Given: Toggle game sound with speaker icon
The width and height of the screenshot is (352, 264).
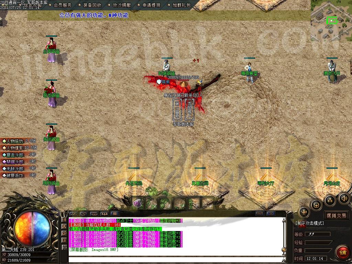Looking at the screenshot, I should tap(343, 198).
